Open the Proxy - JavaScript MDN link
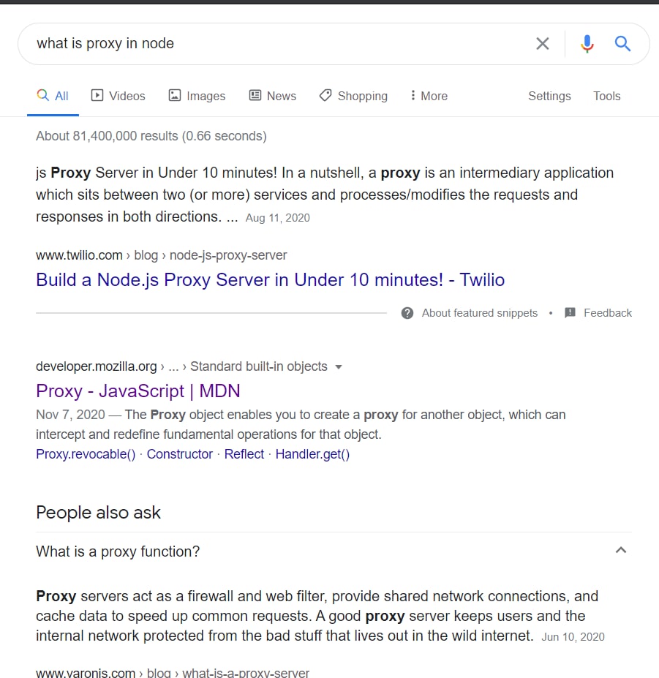659x678 pixels. (x=138, y=391)
